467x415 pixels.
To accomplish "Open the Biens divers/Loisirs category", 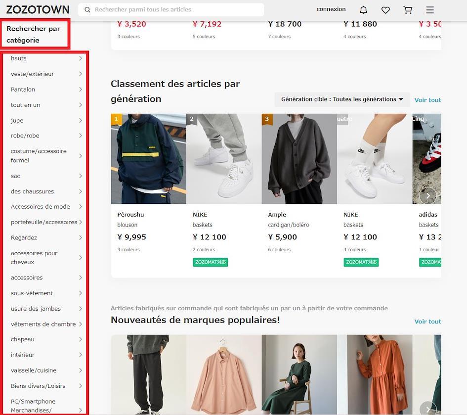I will [x=45, y=386].
